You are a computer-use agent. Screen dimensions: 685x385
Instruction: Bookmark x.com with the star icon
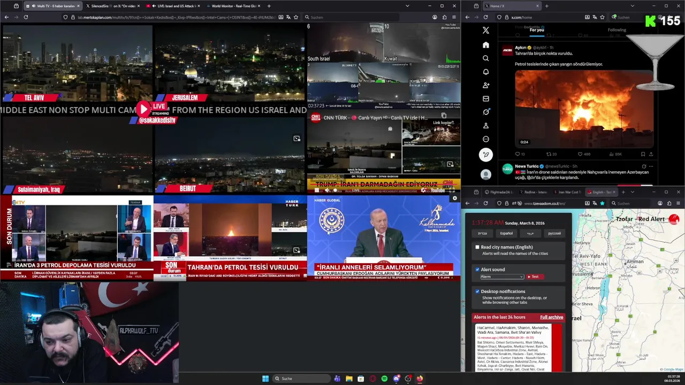602,17
